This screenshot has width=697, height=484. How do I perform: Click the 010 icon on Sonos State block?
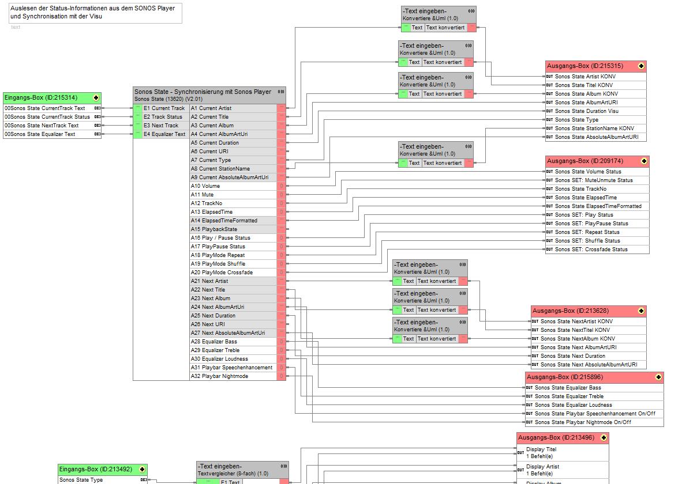tap(280, 92)
